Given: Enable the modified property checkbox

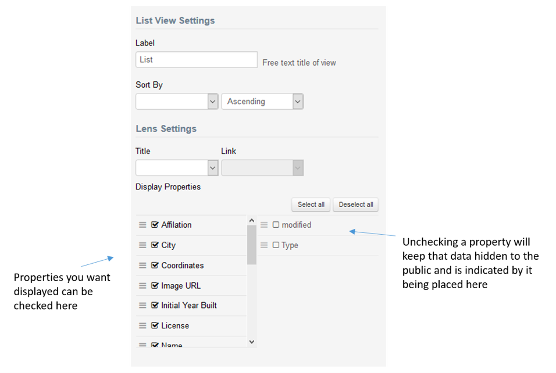Looking at the screenshot, I should (x=276, y=225).
